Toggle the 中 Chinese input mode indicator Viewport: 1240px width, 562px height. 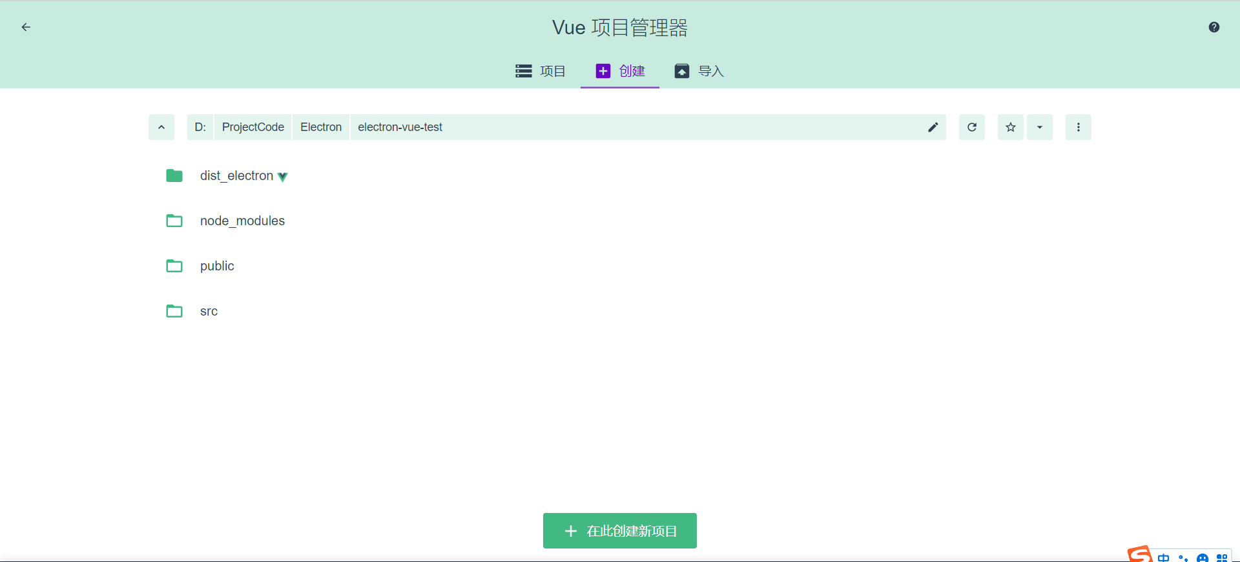coord(1164,557)
